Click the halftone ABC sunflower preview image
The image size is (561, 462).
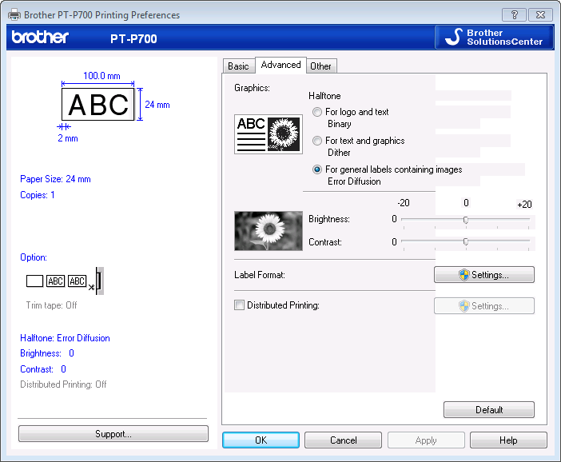269,134
